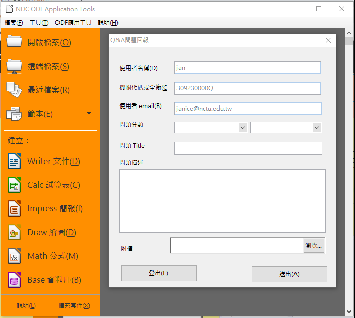Screen dimensions: 355x318
Task: Click the 瀏覽 browse button for attachment
Action: click(314, 246)
